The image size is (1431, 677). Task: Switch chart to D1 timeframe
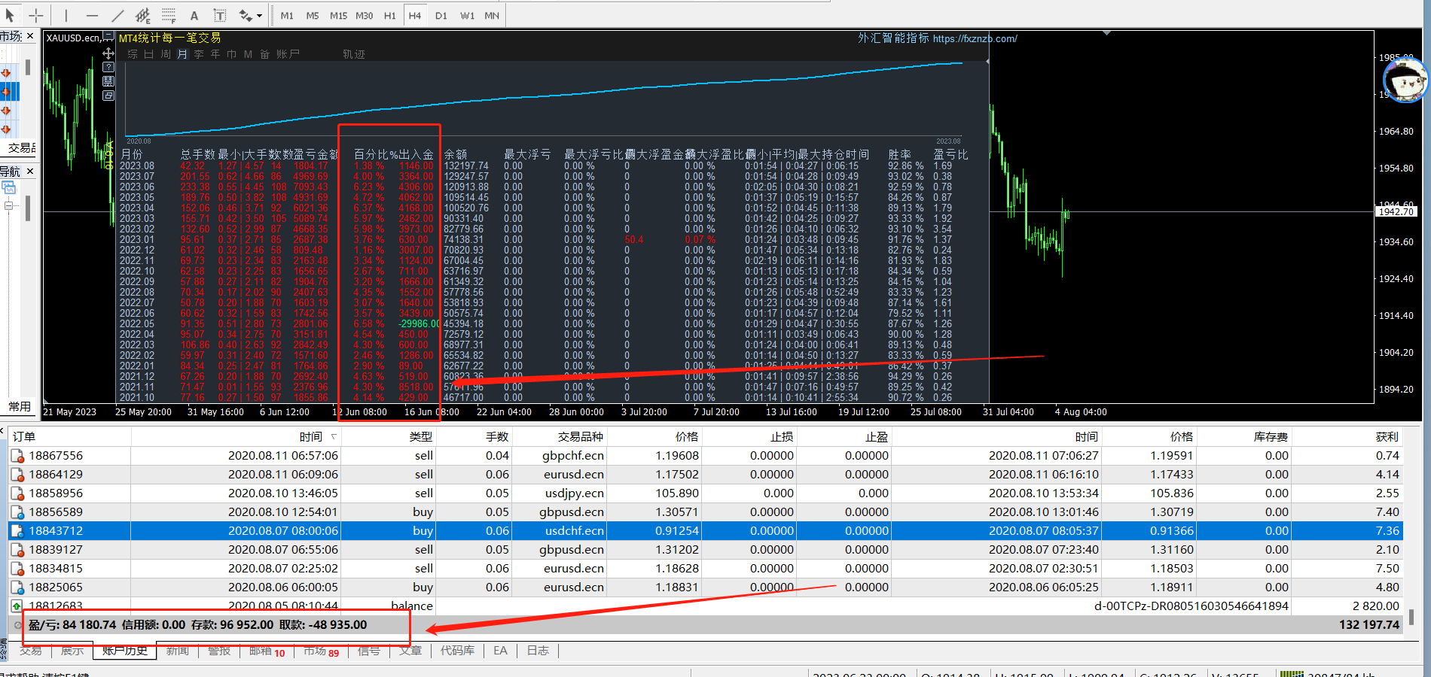point(441,15)
